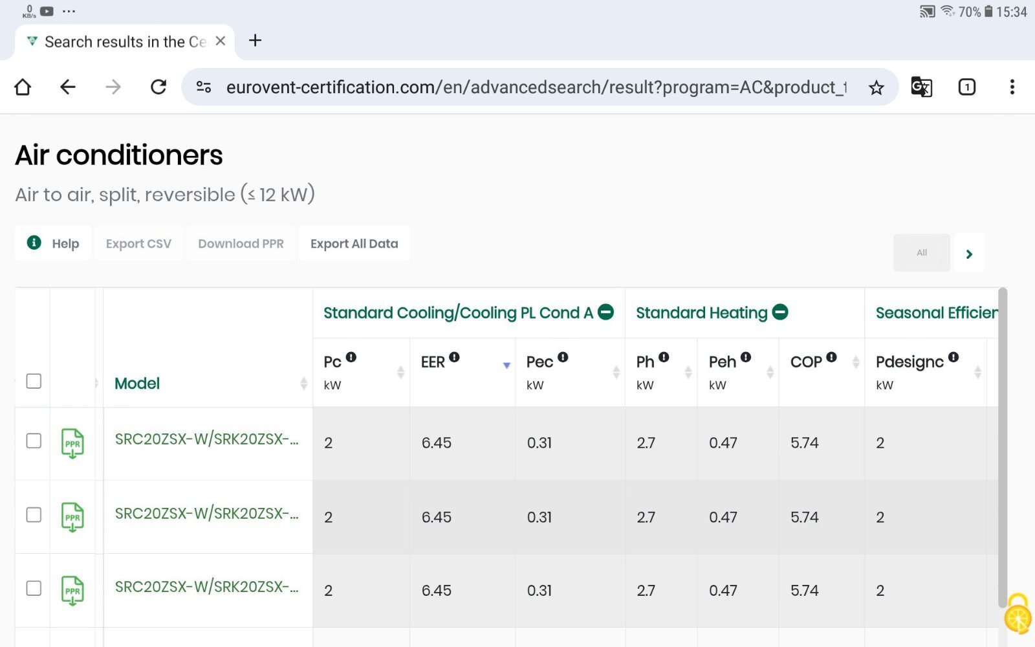Sort table by Peh column
The image size is (1035, 647).
pyautogui.click(x=770, y=372)
